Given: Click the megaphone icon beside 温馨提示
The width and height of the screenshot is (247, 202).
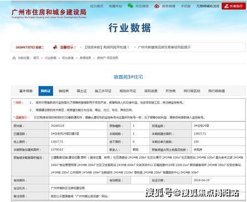Looking at the screenshot, I should point(55,47).
